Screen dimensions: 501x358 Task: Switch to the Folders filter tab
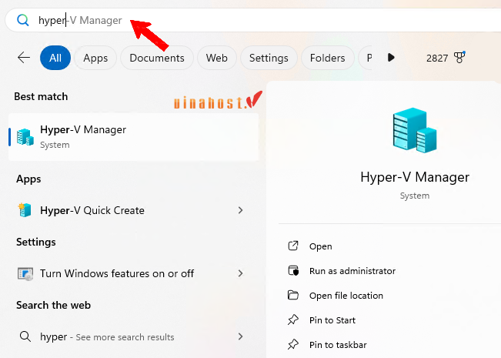point(328,58)
